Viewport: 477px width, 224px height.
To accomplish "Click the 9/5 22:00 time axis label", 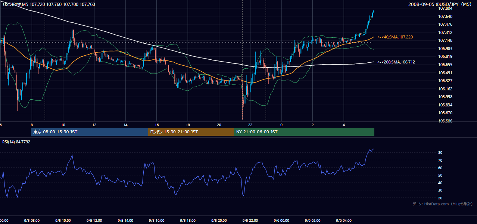I will pyautogui.click(x=250, y=221).
